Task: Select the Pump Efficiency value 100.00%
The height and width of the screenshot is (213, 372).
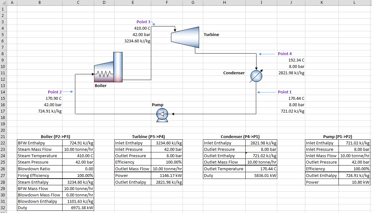Action: [354, 169]
